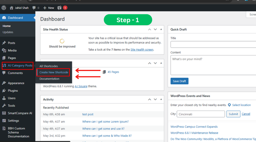Viewport: 256px width, 142px height.
Task: Open the Do The Woo Community news link
Action: click(213, 139)
